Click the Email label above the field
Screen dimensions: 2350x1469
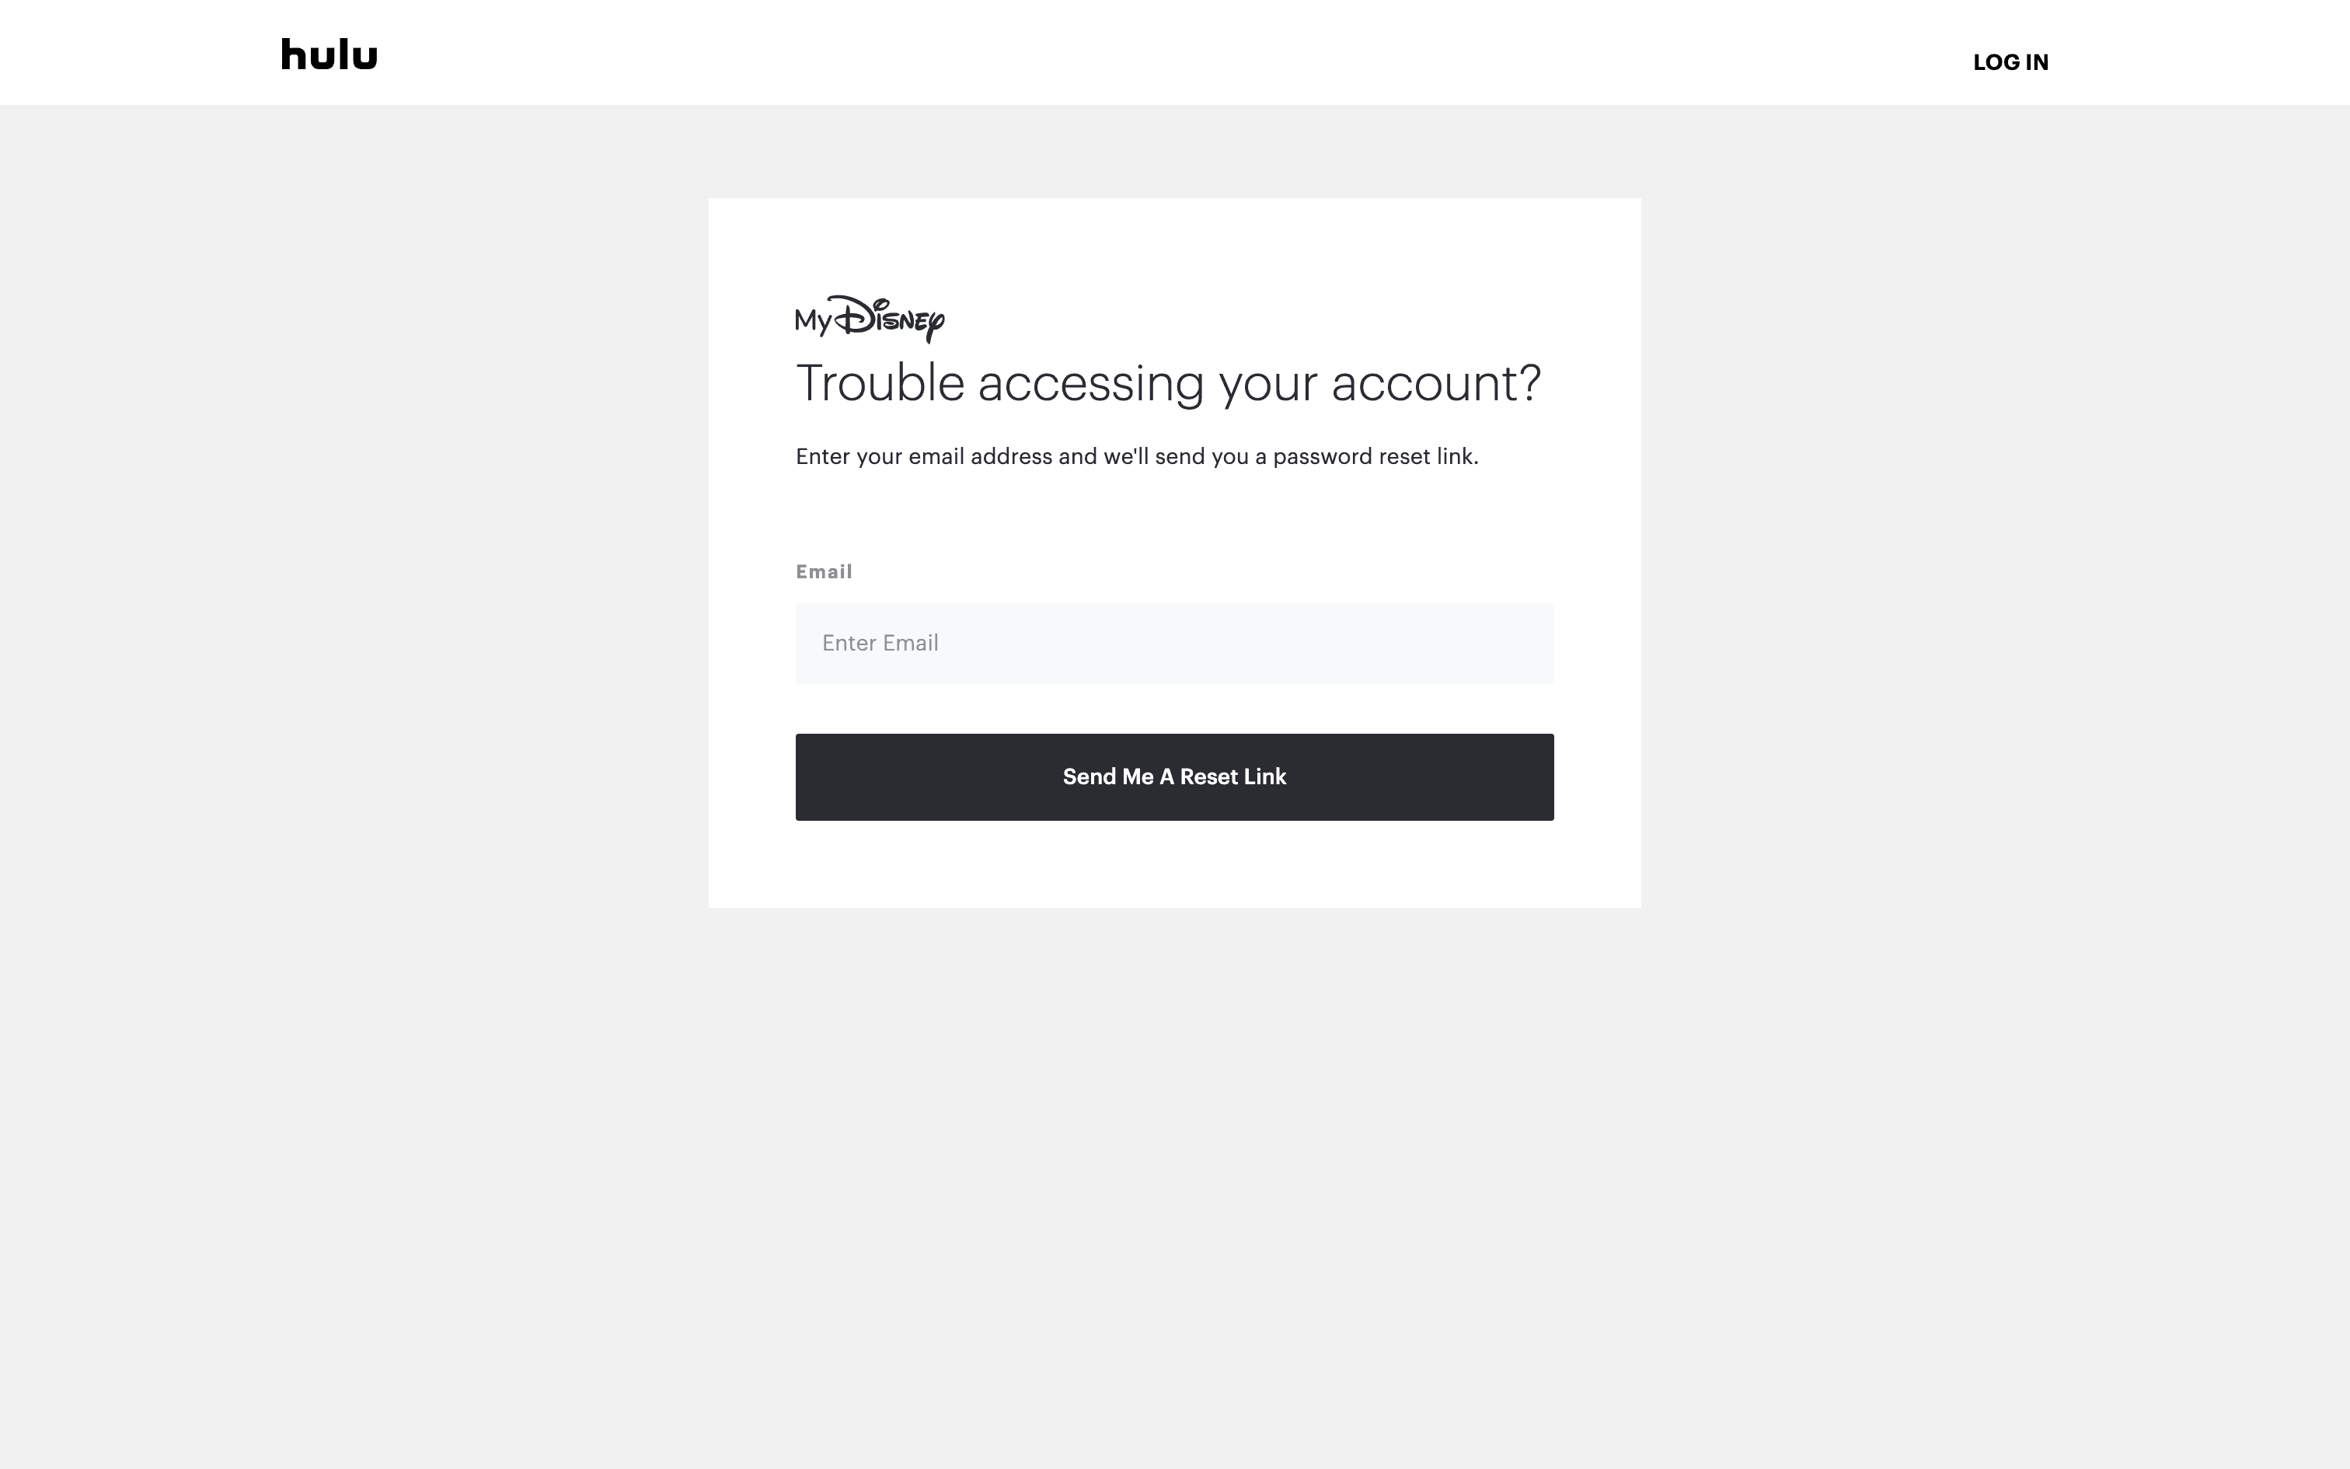pos(824,571)
